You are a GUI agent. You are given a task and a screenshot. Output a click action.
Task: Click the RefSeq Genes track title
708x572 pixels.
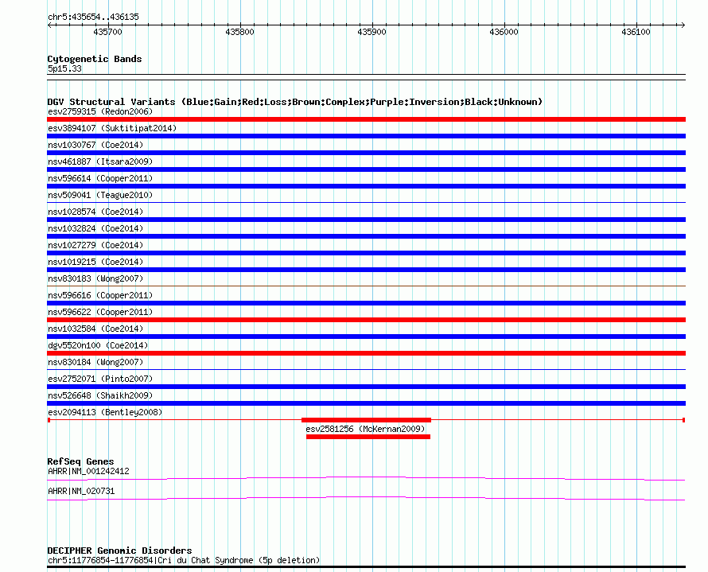coord(80,461)
